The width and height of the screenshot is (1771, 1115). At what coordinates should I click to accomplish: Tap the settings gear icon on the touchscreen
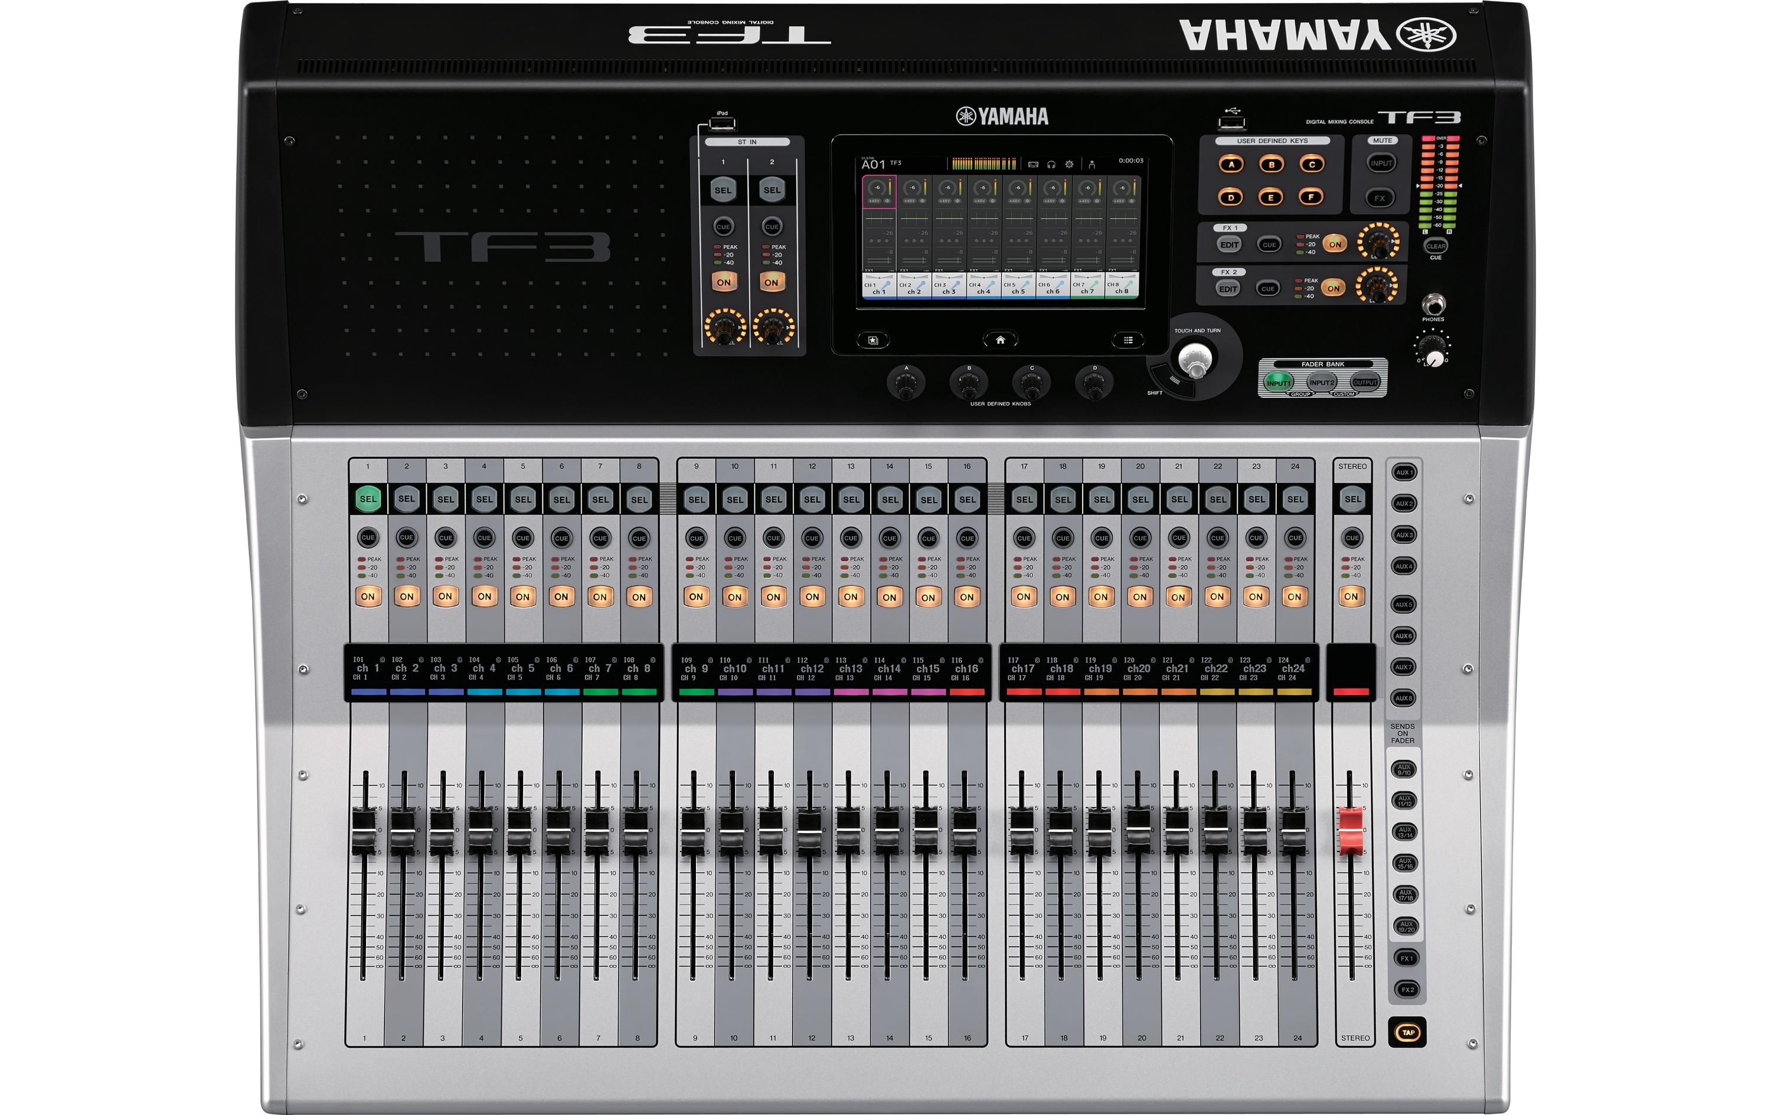(x=1069, y=164)
